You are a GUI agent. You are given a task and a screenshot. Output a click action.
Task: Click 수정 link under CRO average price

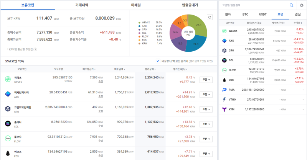tap(101, 111)
